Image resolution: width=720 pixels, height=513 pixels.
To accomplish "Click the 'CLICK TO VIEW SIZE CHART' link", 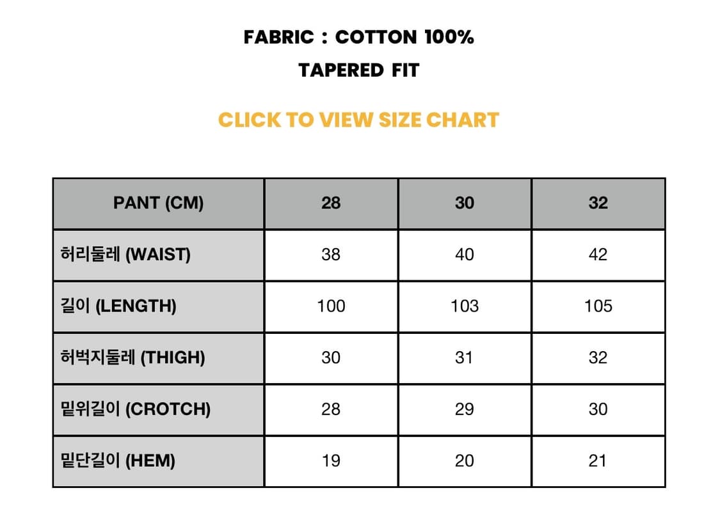I will (x=358, y=120).
